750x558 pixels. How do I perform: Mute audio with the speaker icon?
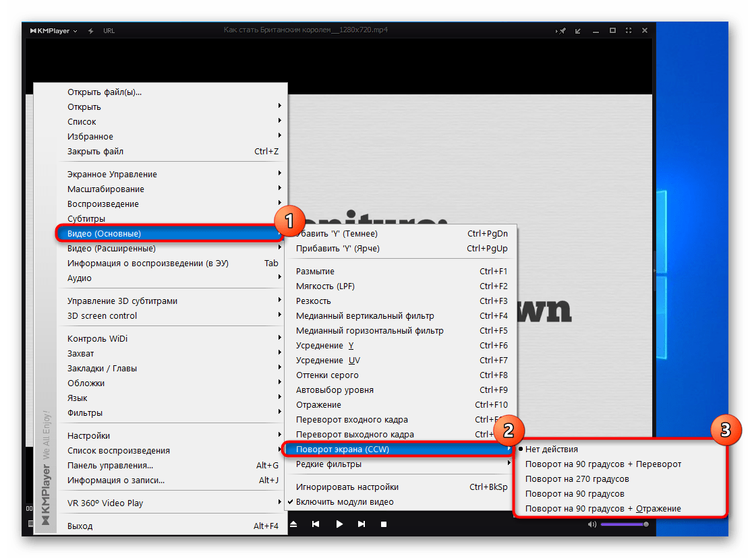(592, 524)
